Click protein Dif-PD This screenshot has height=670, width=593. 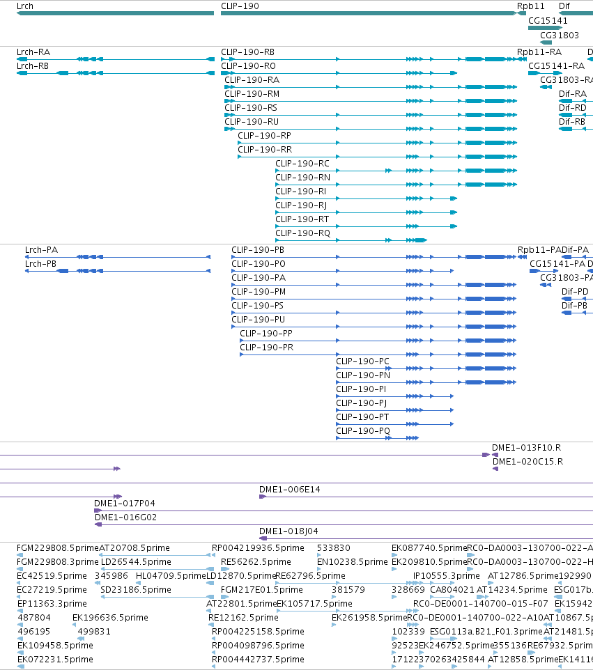(575, 292)
